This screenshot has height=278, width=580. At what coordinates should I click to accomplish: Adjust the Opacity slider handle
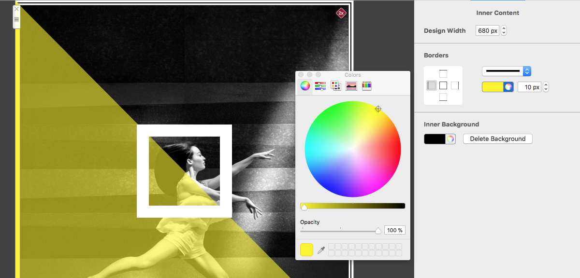point(378,231)
